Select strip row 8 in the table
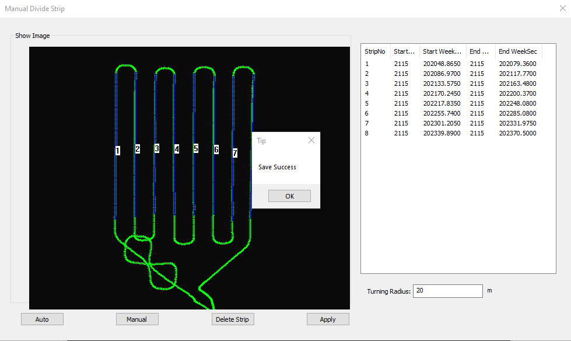The image size is (571, 341). [x=367, y=133]
